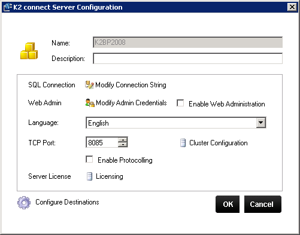Enable Web Administration checkbox

180,103
